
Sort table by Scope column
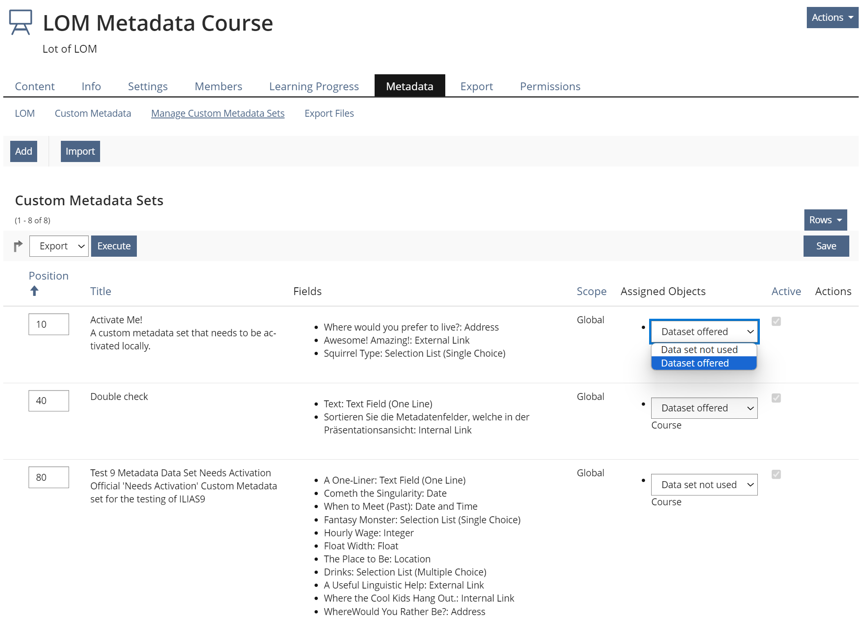[x=591, y=291]
